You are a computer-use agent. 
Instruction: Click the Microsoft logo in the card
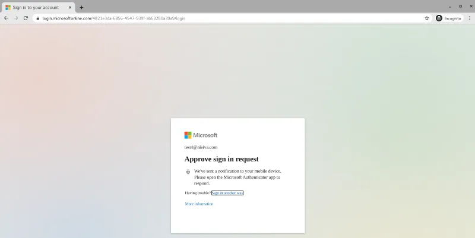pos(201,135)
